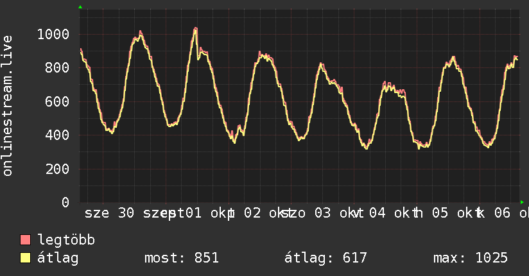Click the 'sze 30' date label
Screen dimensions: 529x276
tap(109, 213)
